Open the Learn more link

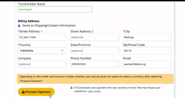(94, 91)
